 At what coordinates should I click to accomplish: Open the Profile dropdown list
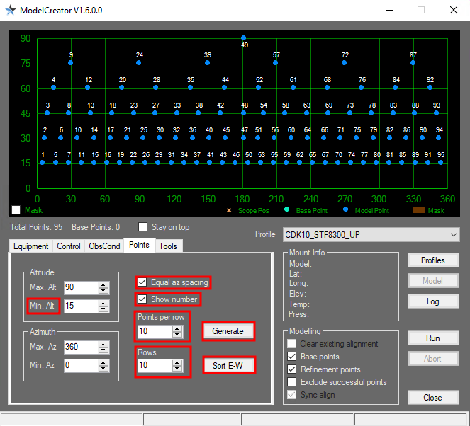pyautogui.click(x=454, y=234)
